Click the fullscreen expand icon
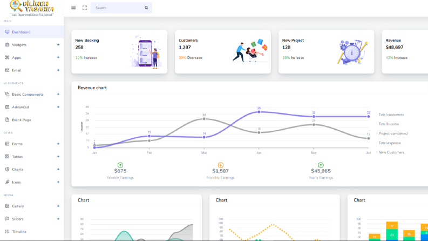Image resolution: width=428 pixels, height=241 pixels. pos(85,8)
